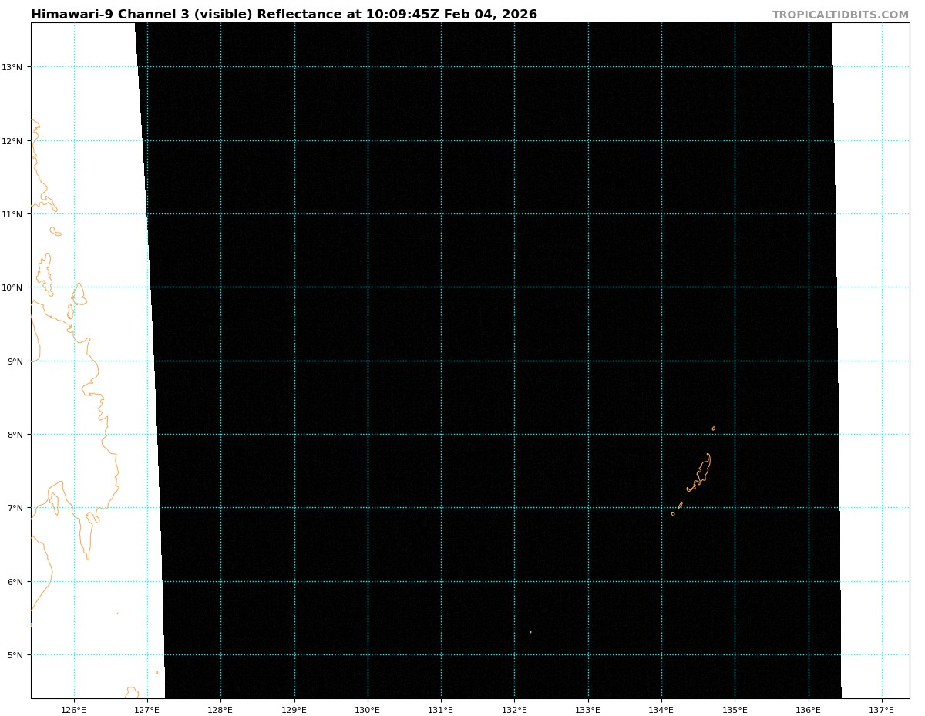Click the tiny island outline just below 7°N near 134°E
The height and width of the screenshot is (716, 925).
(673, 514)
